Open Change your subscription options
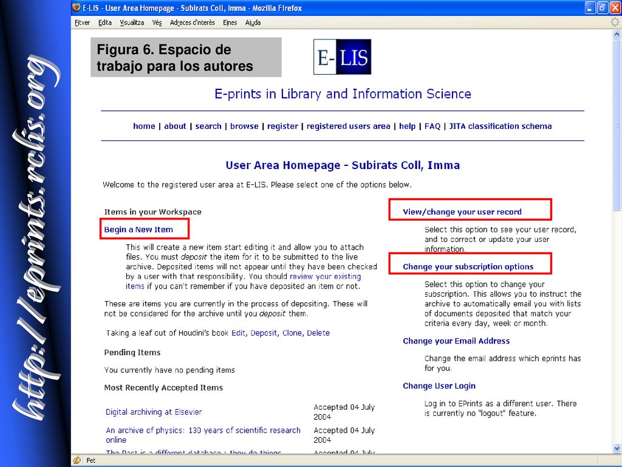Viewport: 622px width, 467px height. pos(468,266)
